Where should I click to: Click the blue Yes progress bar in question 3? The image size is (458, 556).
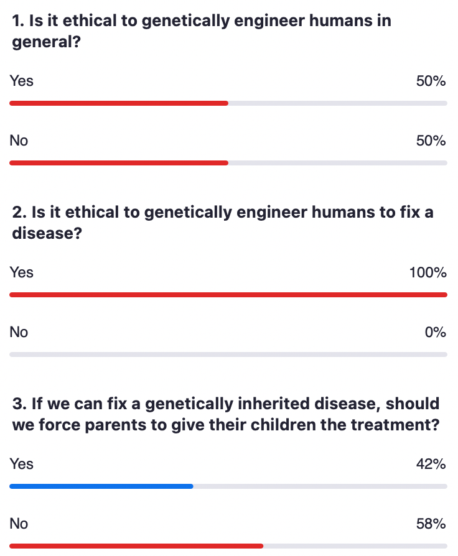click(x=101, y=486)
